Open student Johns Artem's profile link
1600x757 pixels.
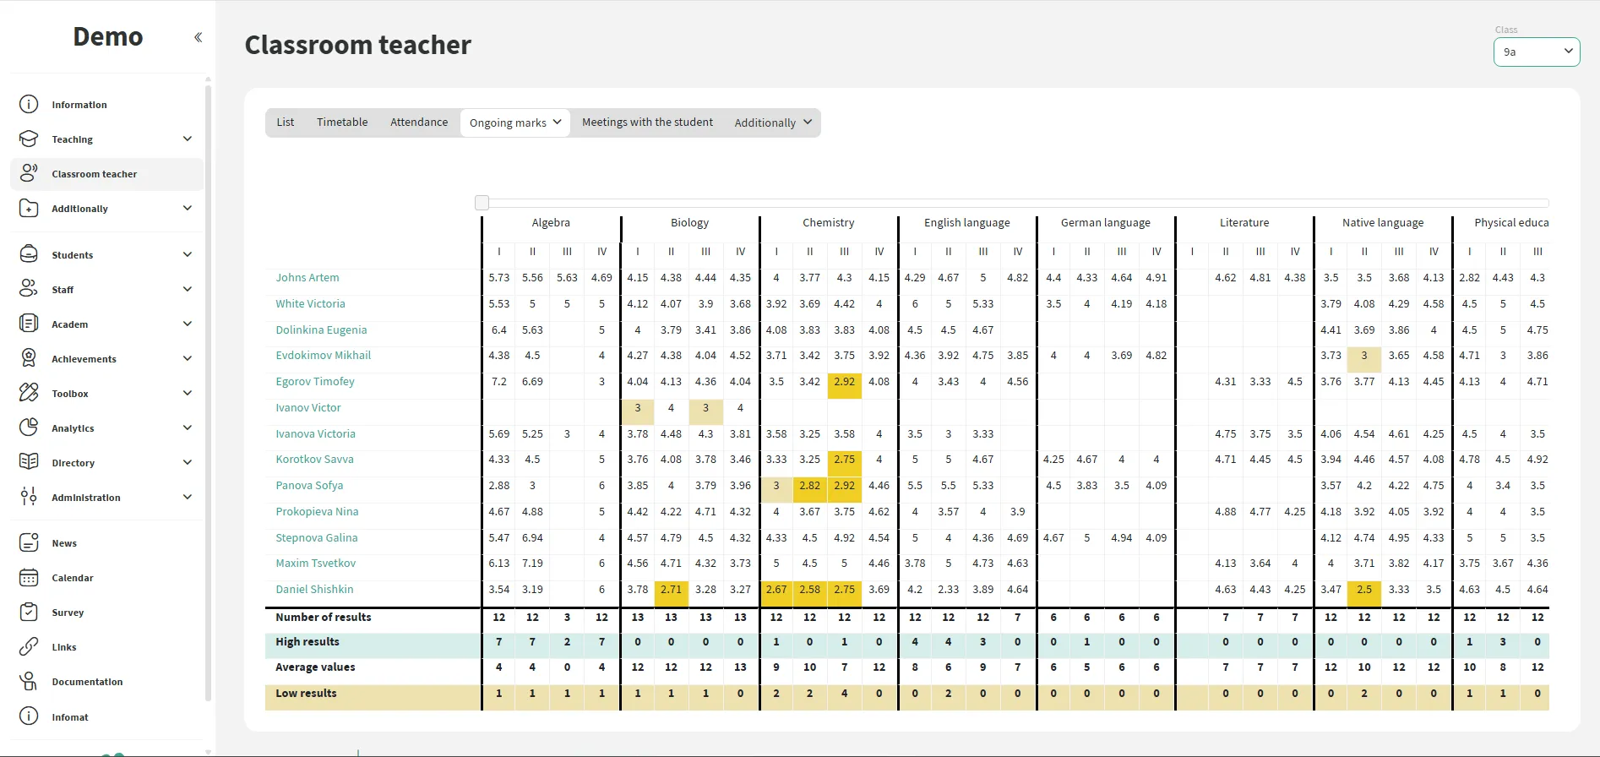tap(307, 278)
